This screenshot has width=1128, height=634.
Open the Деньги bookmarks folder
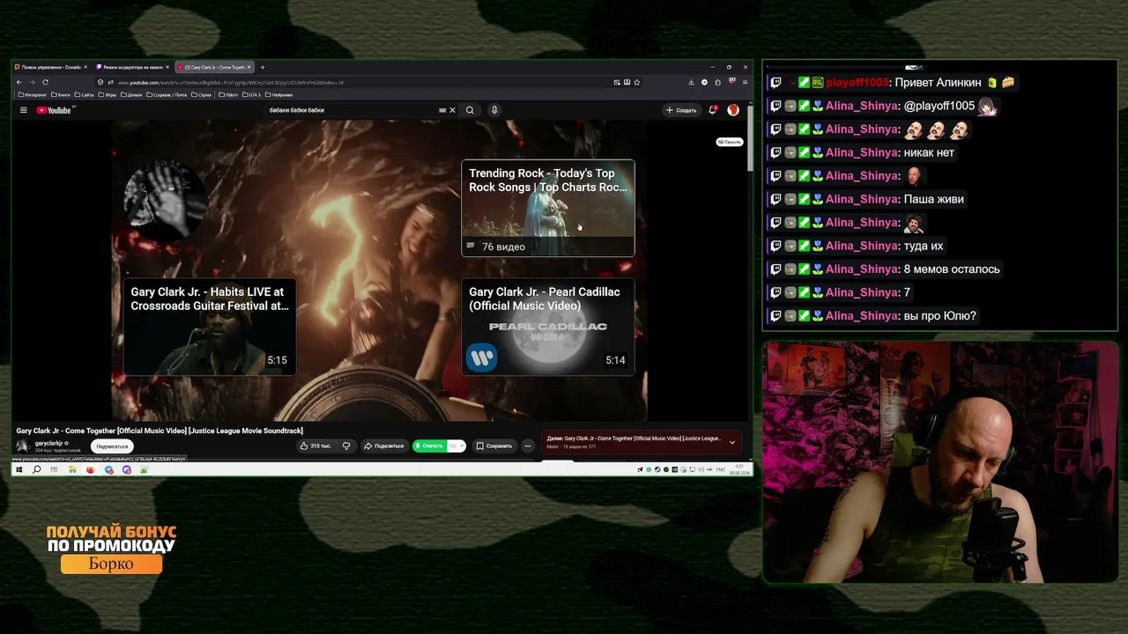click(x=131, y=94)
